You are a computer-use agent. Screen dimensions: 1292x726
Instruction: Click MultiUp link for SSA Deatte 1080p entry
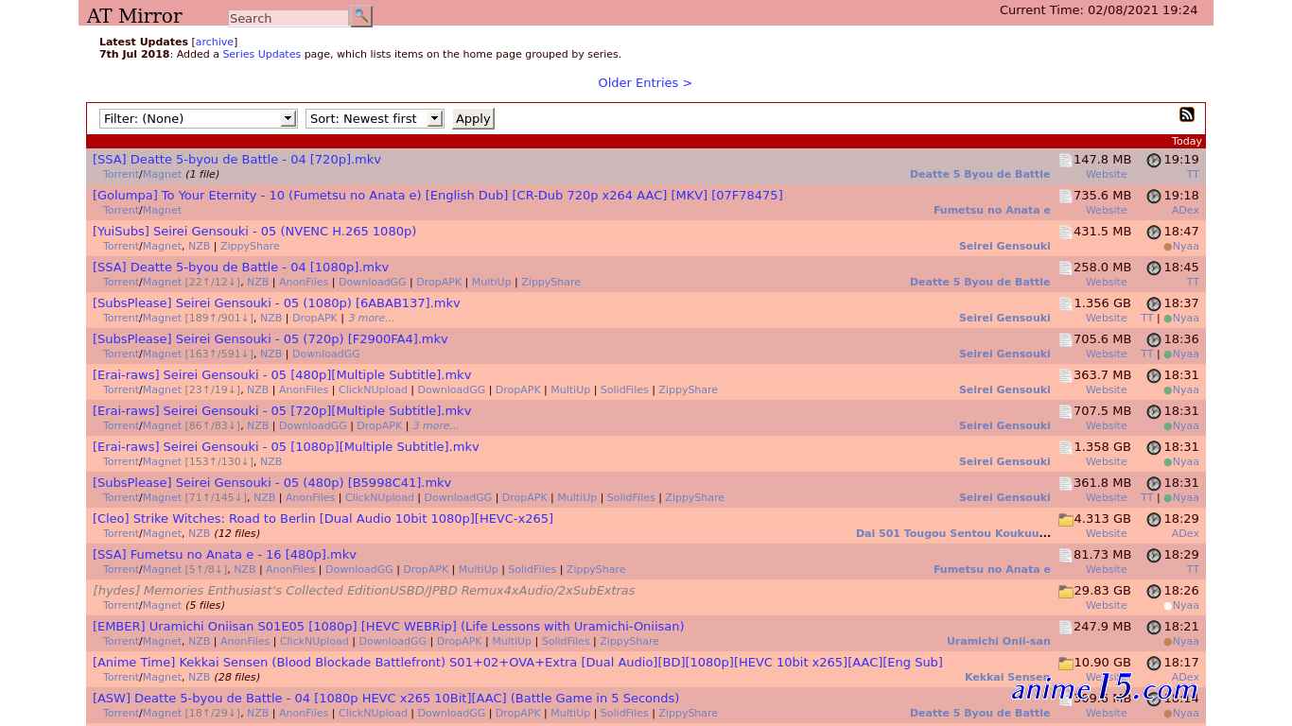coord(491,282)
